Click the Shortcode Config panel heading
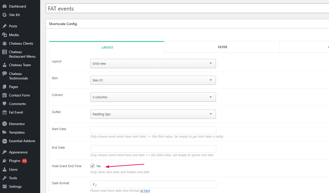 click(63, 24)
